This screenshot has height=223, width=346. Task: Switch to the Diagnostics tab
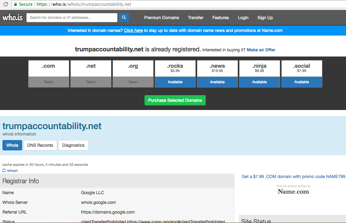pyautogui.click(x=73, y=145)
